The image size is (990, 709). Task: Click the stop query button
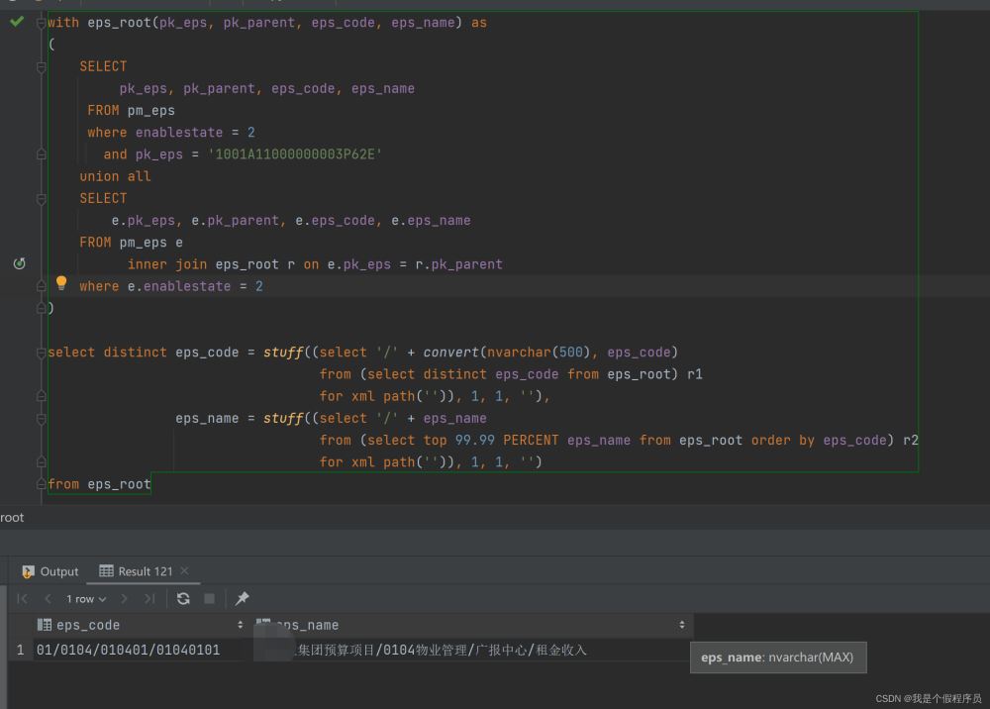(x=209, y=598)
